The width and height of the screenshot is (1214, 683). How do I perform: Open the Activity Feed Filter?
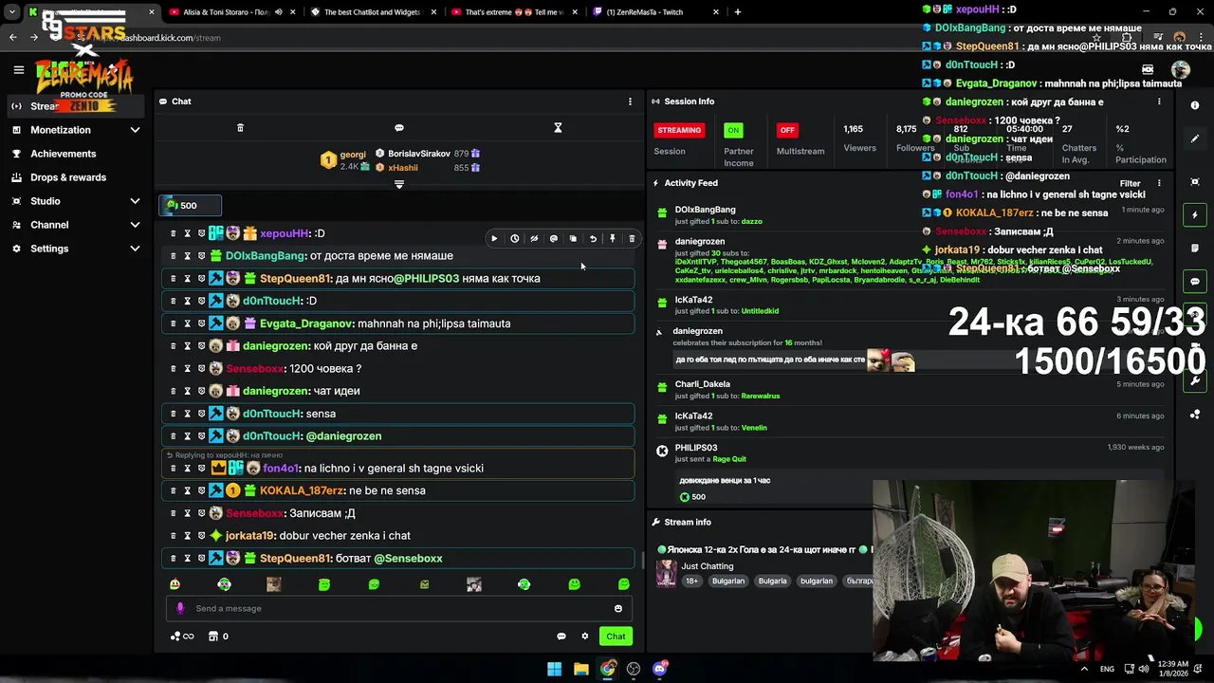1130,183
